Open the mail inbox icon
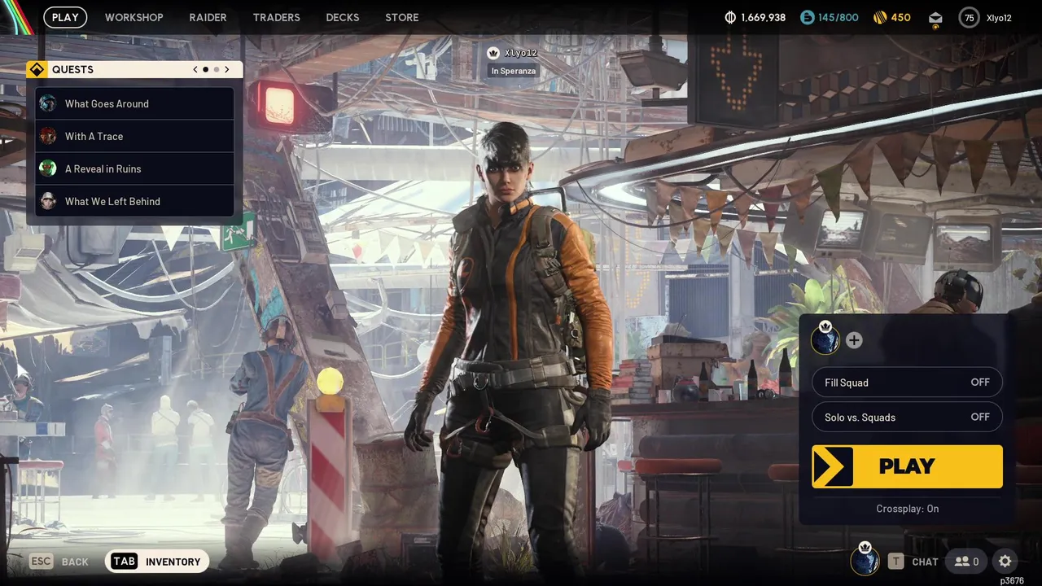The image size is (1042, 586). point(935,18)
